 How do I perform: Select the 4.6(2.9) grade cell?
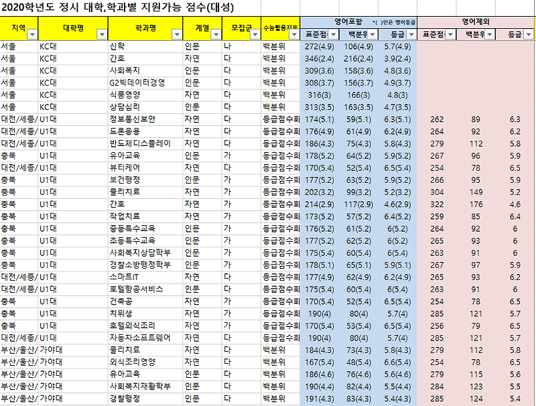pyautogui.click(x=397, y=204)
